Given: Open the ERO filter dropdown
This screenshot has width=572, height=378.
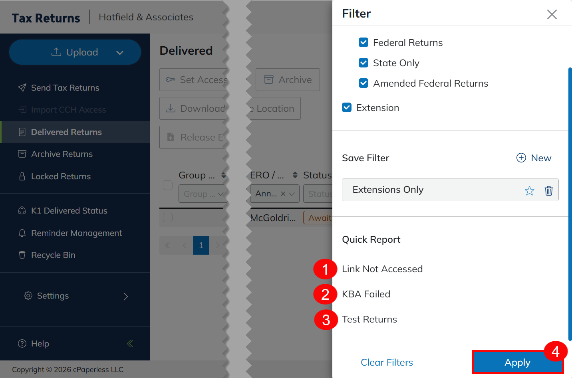Looking at the screenshot, I should pos(292,194).
